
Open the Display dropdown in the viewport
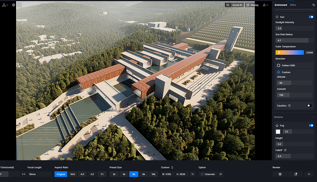click(253, 5)
